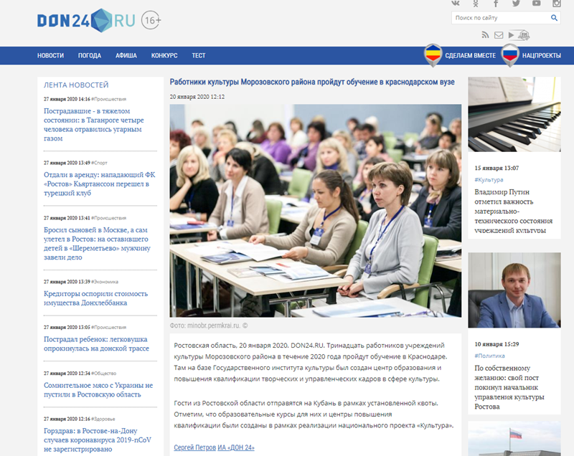Open author link Сергей Петров
The width and height of the screenshot is (574, 456).
tap(194, 447)
